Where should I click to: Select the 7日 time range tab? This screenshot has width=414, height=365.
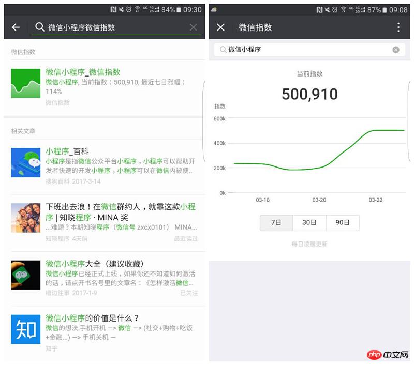click(x=276, y=223)
